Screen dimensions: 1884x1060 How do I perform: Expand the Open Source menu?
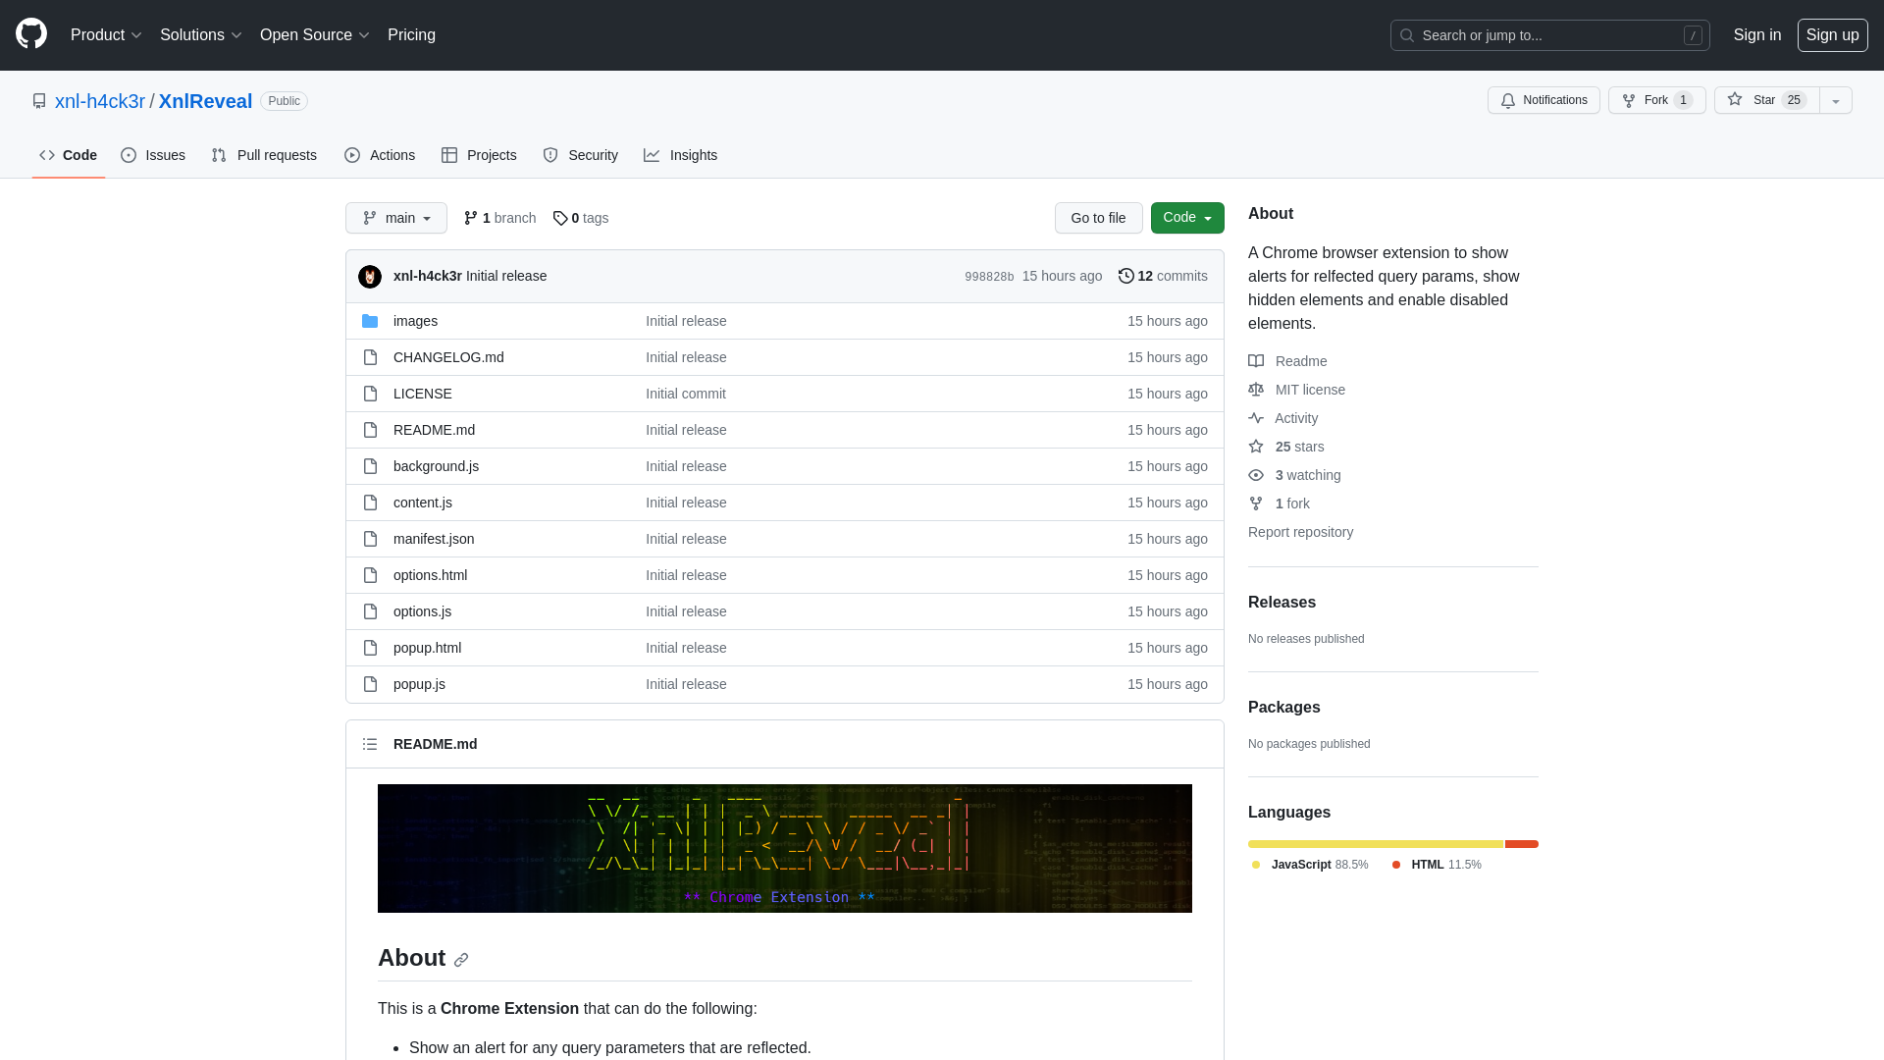coord(314,35)
